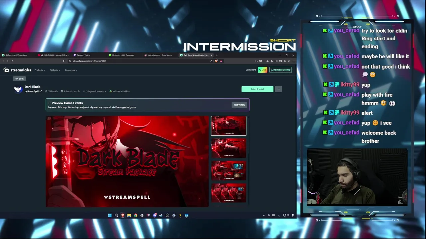Click Select & Install button
This screenshot has height=239, width=426.
(257, 89)
